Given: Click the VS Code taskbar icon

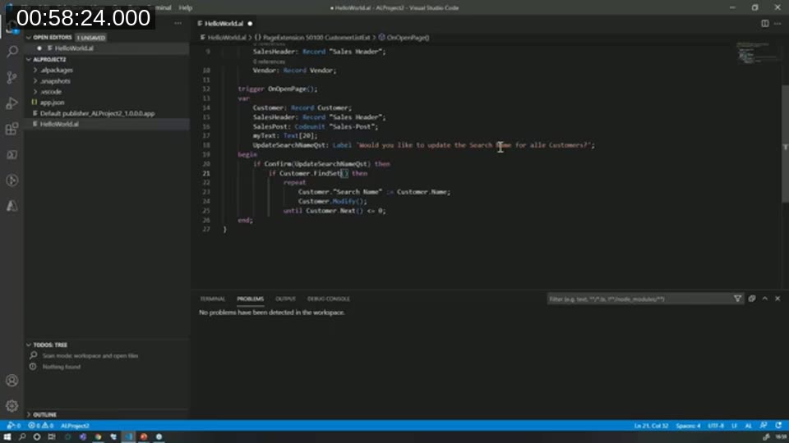Looking at the screenshot, I should (128, 437).
